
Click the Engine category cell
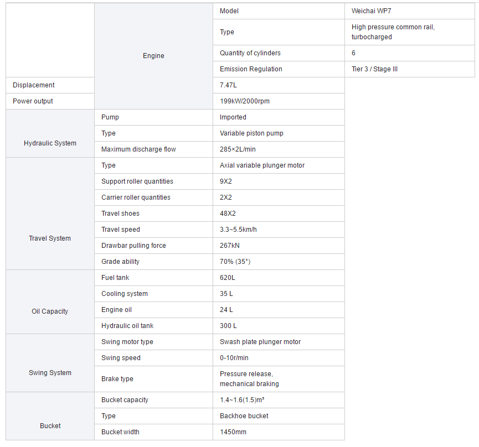pos(153,56)
